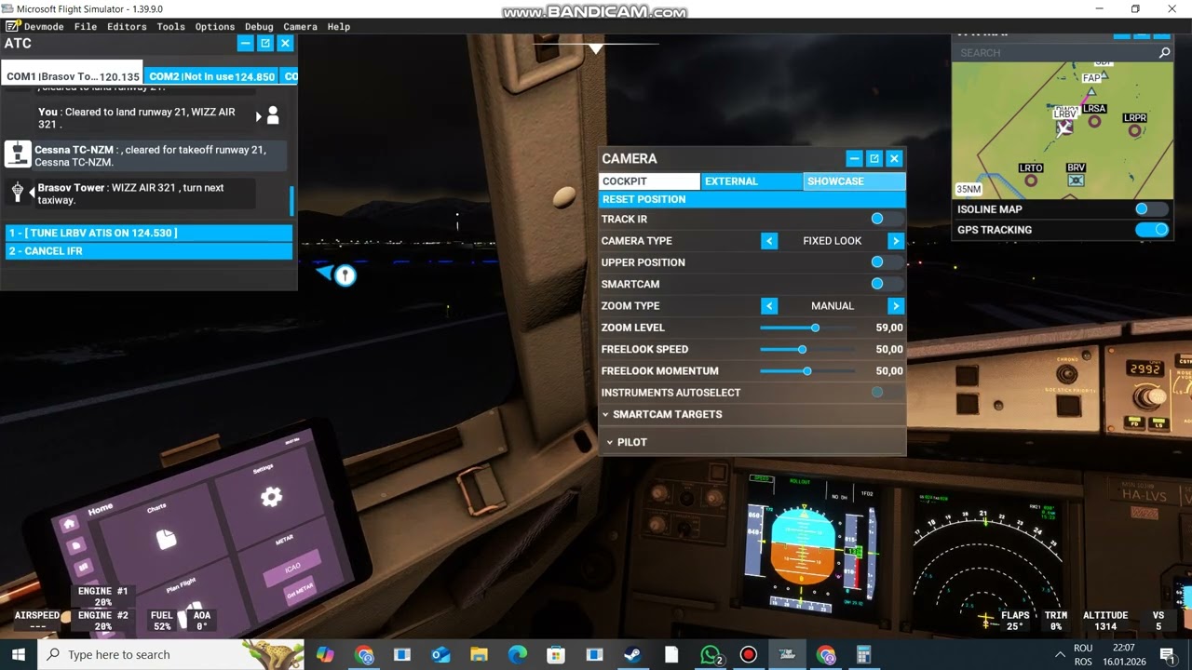
Task: Click the Bandicam record icon in taskbar
Action: 749,655
